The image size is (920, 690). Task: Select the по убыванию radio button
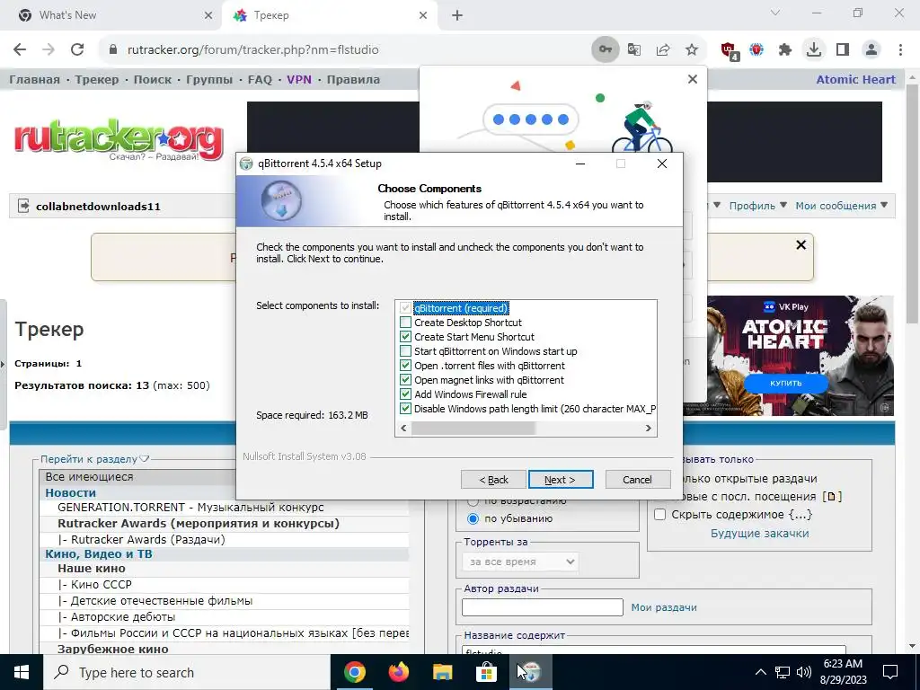(473, 518)
